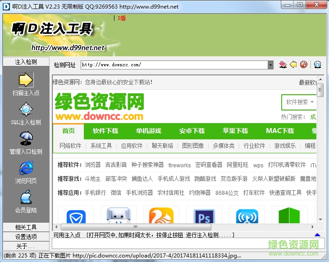329x262 pixels.
Task: Click the red stop icon in toolbar
Action: 304,64
